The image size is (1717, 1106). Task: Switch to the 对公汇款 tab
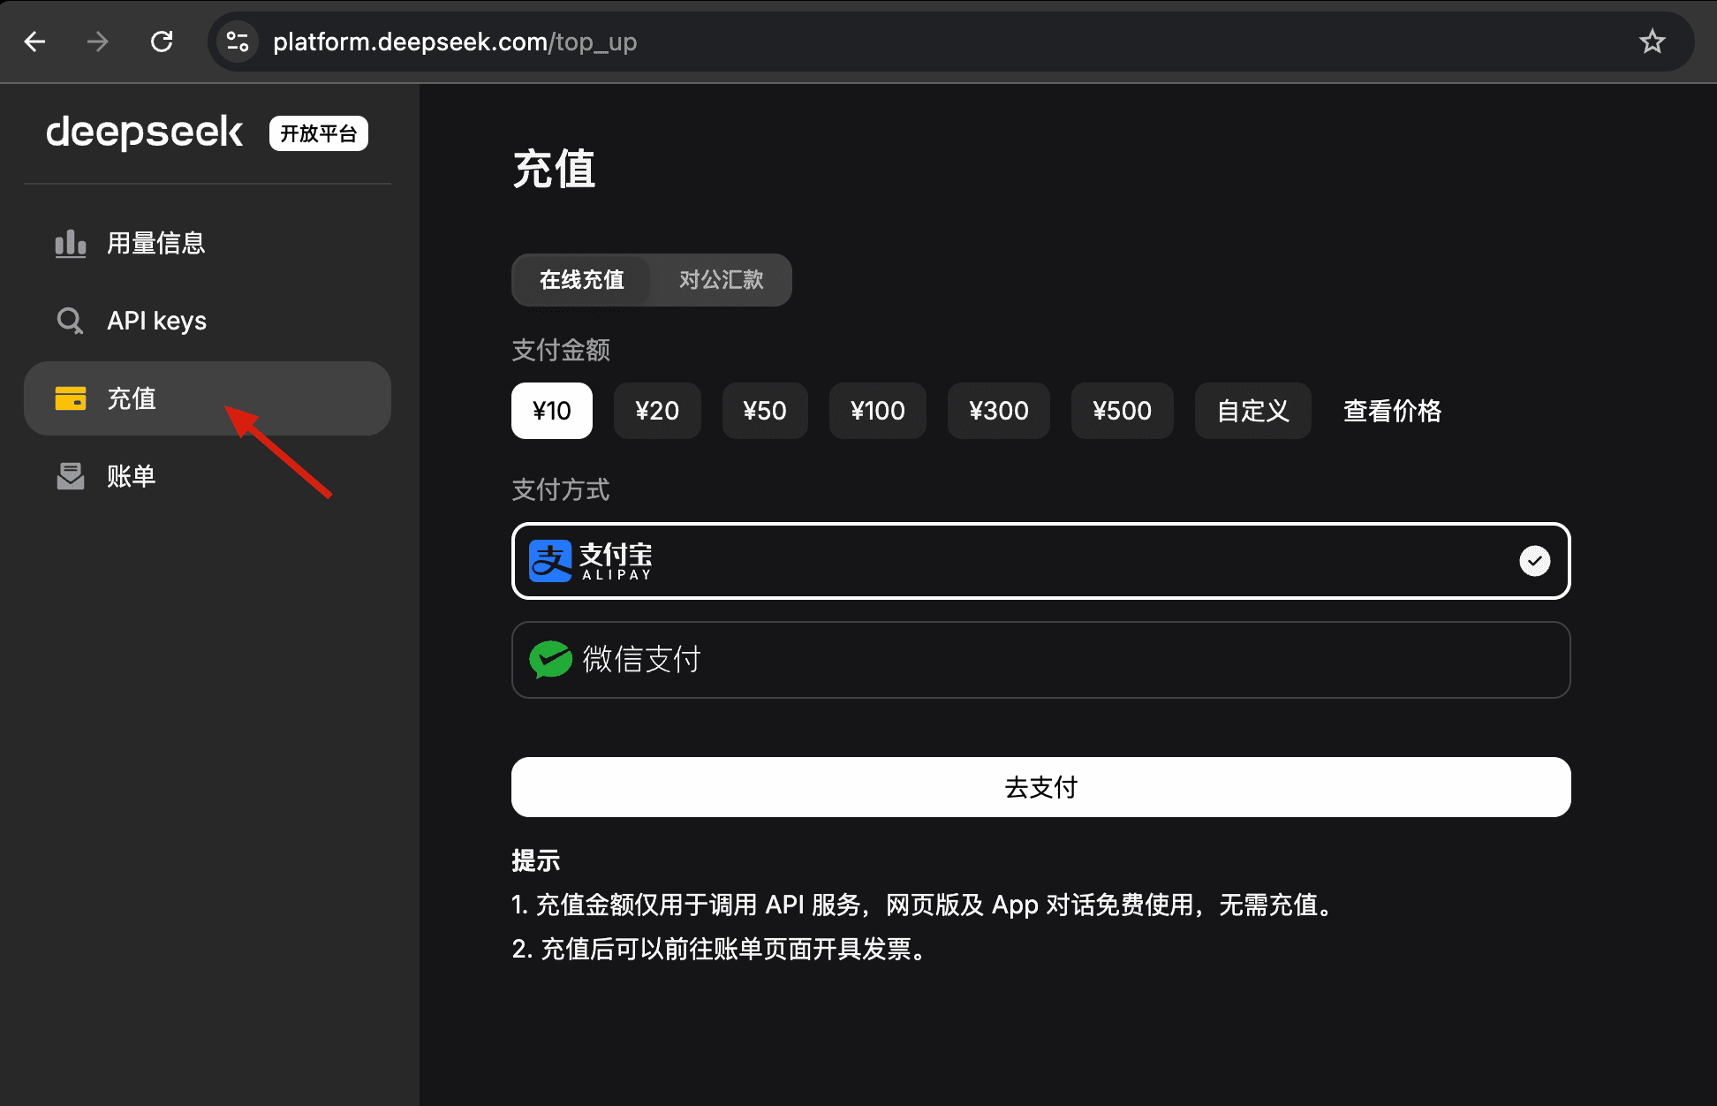point(721,280)
